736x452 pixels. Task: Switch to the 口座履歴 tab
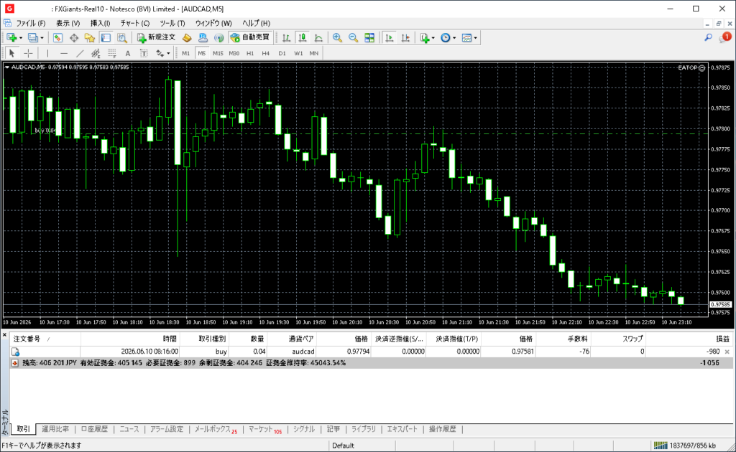point(94,429)
